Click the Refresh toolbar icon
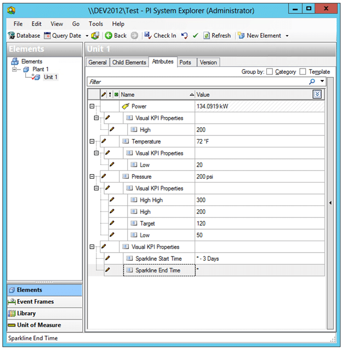Image resolution: width=342 pixels, height=348 pixels. tap(207, 36)
